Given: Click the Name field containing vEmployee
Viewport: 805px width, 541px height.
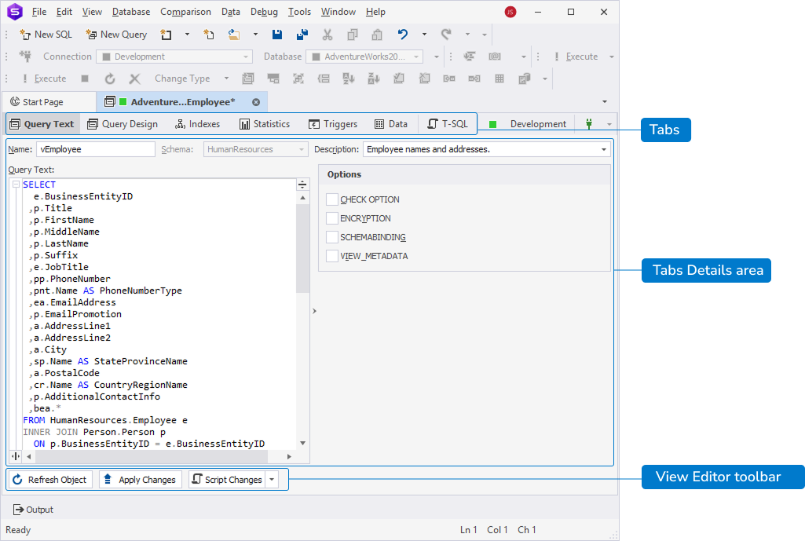Looking at the screenshot, I should [96, 149].
